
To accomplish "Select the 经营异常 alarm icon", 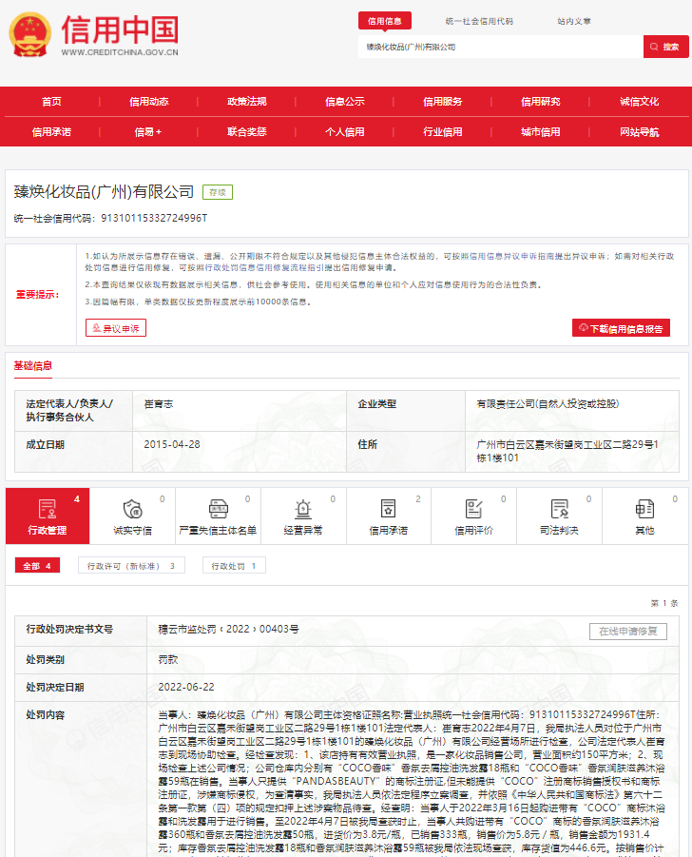I will [303, 509].
